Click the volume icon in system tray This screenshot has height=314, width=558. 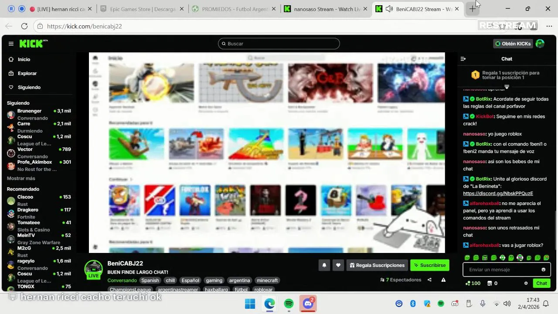point(507,304)
